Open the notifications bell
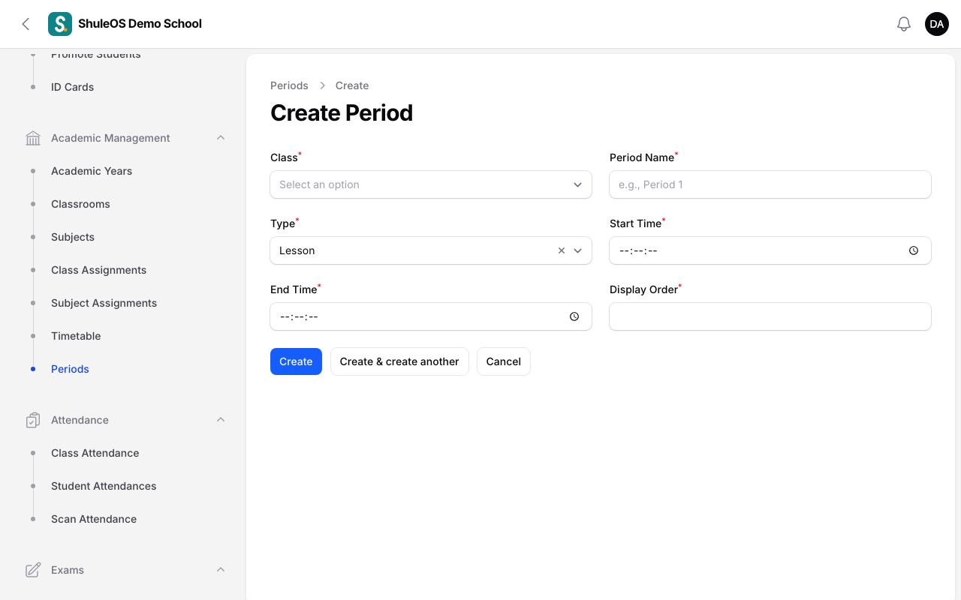Screen dimensions: 961x600 [x=904, y=24]
